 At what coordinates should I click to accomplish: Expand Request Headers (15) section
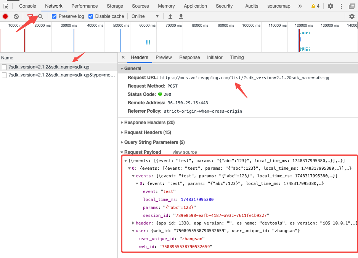click(122, 132)
